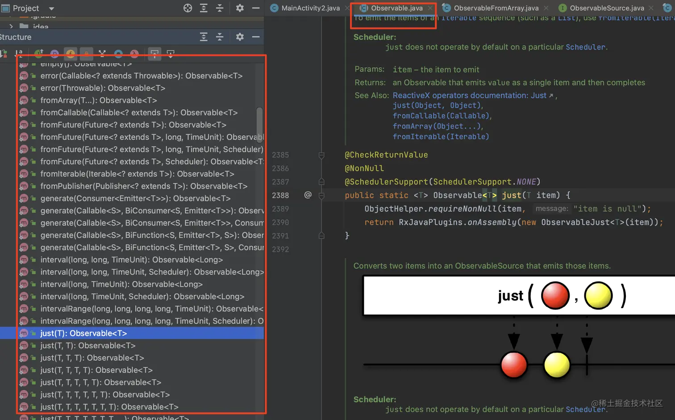
Task: Follow the fromCallable(Callable) See Also link
Action: pyautogui.click(x=441, y=116)
